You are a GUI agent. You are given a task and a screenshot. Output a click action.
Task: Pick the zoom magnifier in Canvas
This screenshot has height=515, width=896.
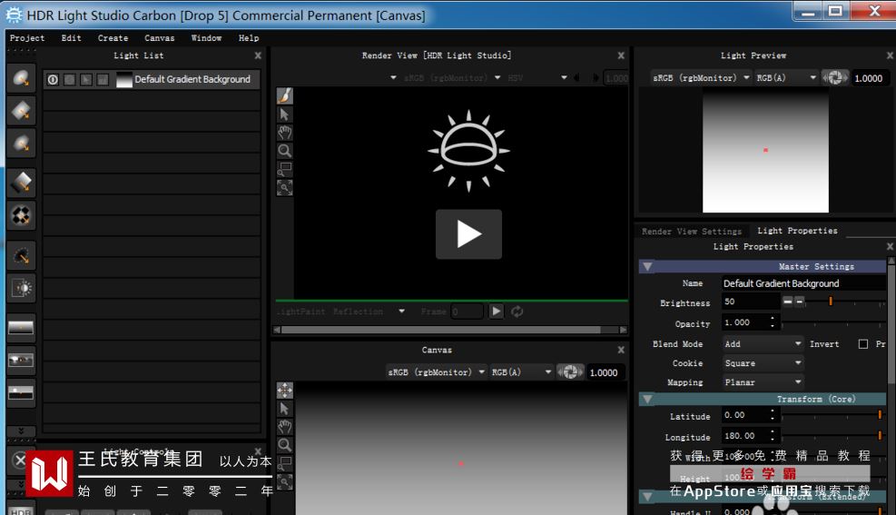click(284, 445)
